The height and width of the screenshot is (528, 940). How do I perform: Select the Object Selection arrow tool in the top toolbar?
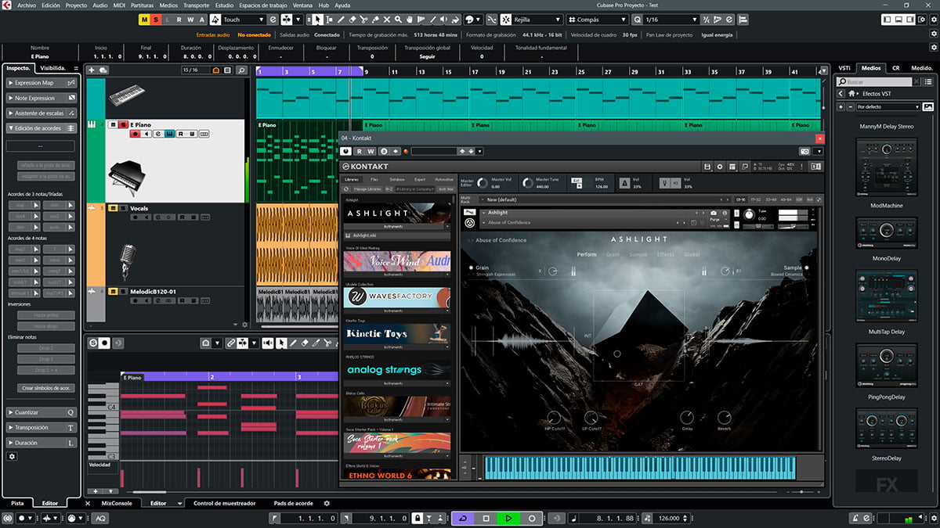pos(316,20)
